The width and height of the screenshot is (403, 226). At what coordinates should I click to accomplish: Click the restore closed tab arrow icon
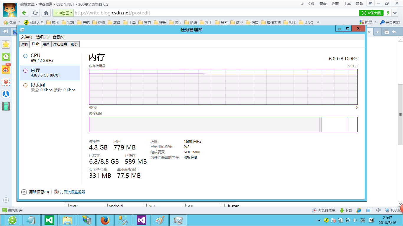[x=394, y=32]
